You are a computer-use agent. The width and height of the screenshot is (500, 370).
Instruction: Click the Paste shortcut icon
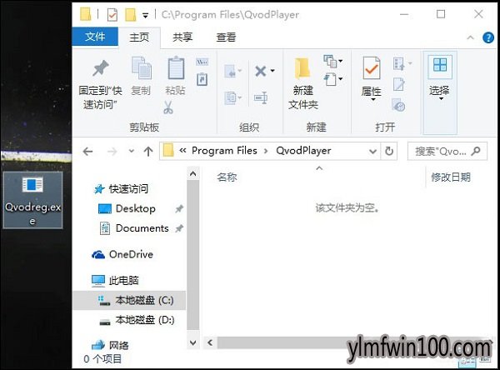click(202, 79)
